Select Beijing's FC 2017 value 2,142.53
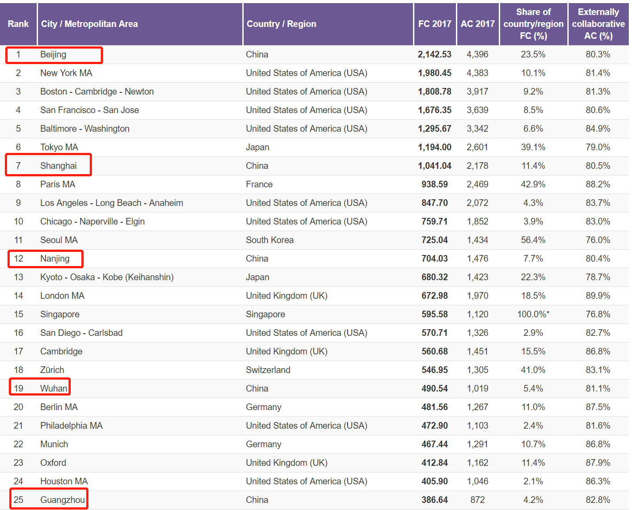This screenshot has width=635, height=510. [434, 54]
